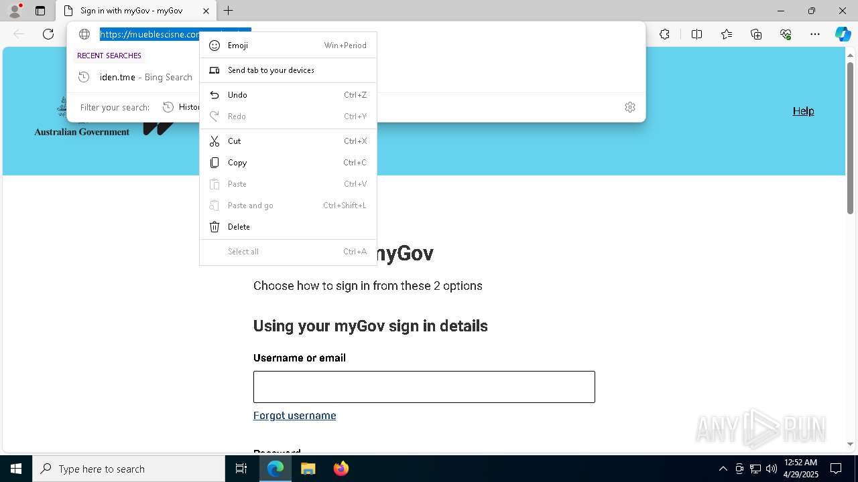Select Cut in the context menu
This screenshot has height=482, width=858.
coord(288,141)
